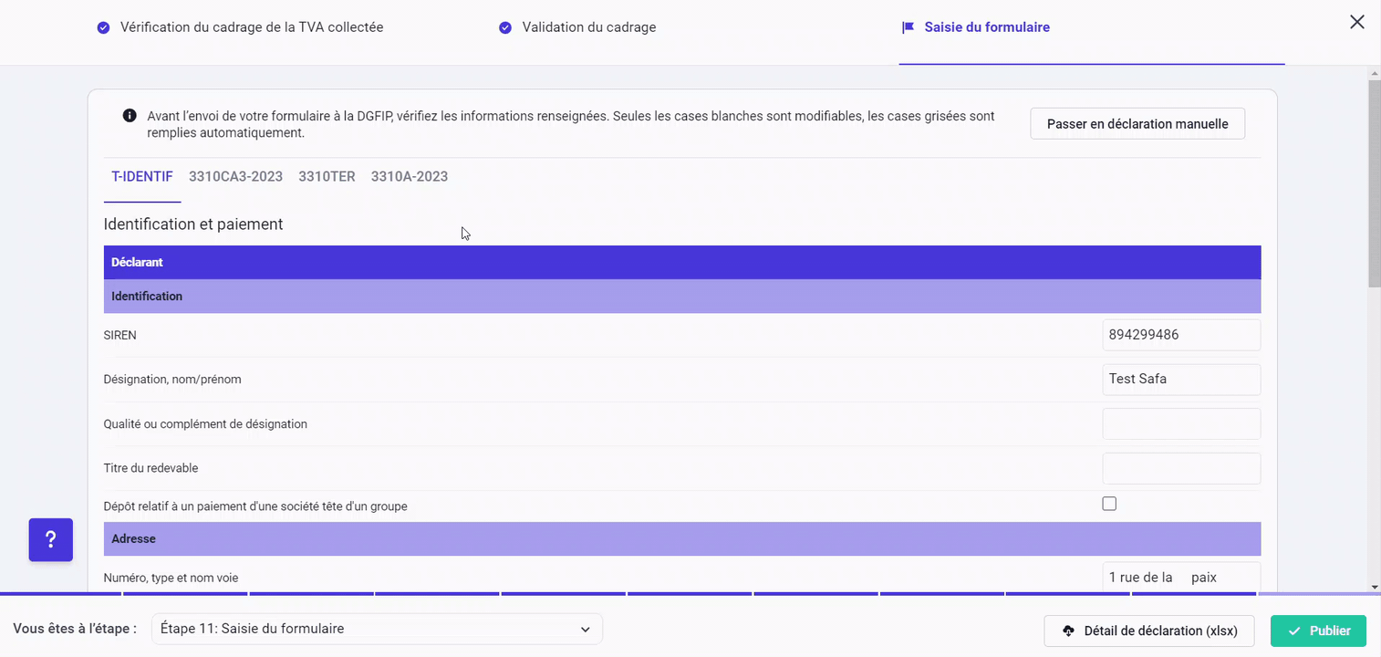Click the checkmark icon on Publier
Image resolution: width=1381 pixels, height=657 pixels.
[x=1294, y=631]
